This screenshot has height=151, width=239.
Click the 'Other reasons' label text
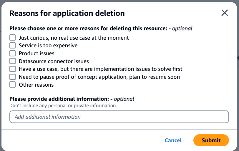pyautogui.click(x=36, y=85)
